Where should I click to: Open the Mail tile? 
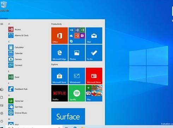point(94,36)
